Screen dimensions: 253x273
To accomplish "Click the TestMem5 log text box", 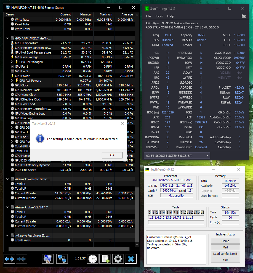I will tap(176, 250).
